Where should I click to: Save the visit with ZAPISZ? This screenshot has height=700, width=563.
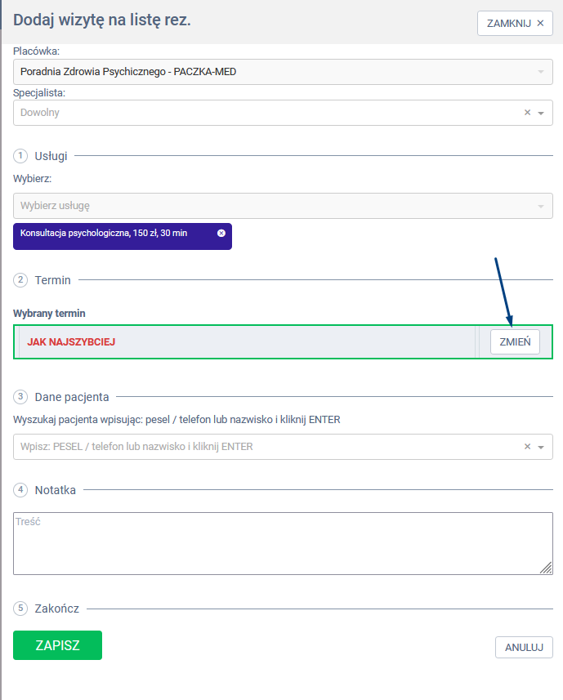[57, 645]
